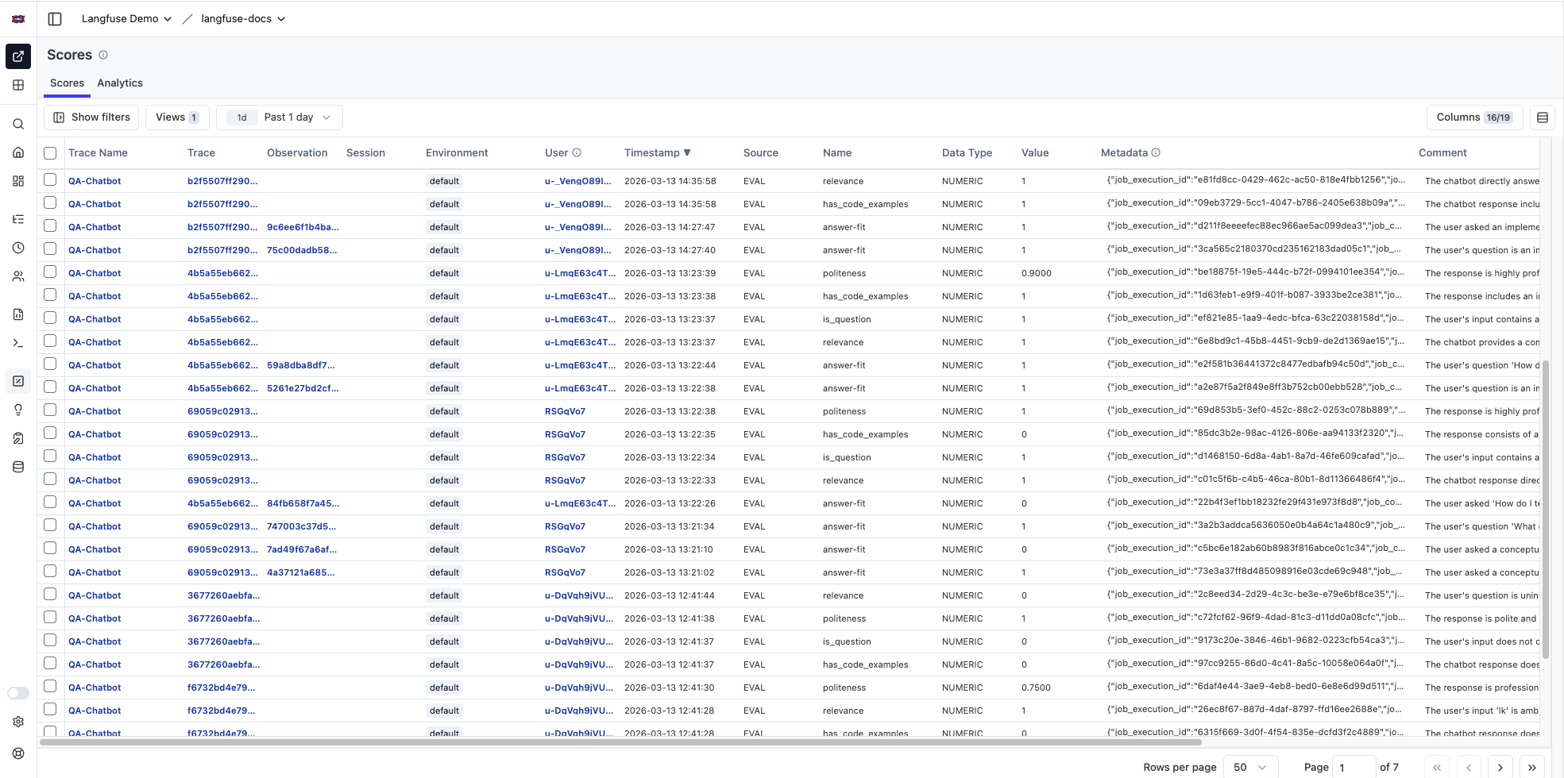Open the Datasets database icon
Image resolution: width=1564 pixels, height=778 pixels.
tap(17, 467)
